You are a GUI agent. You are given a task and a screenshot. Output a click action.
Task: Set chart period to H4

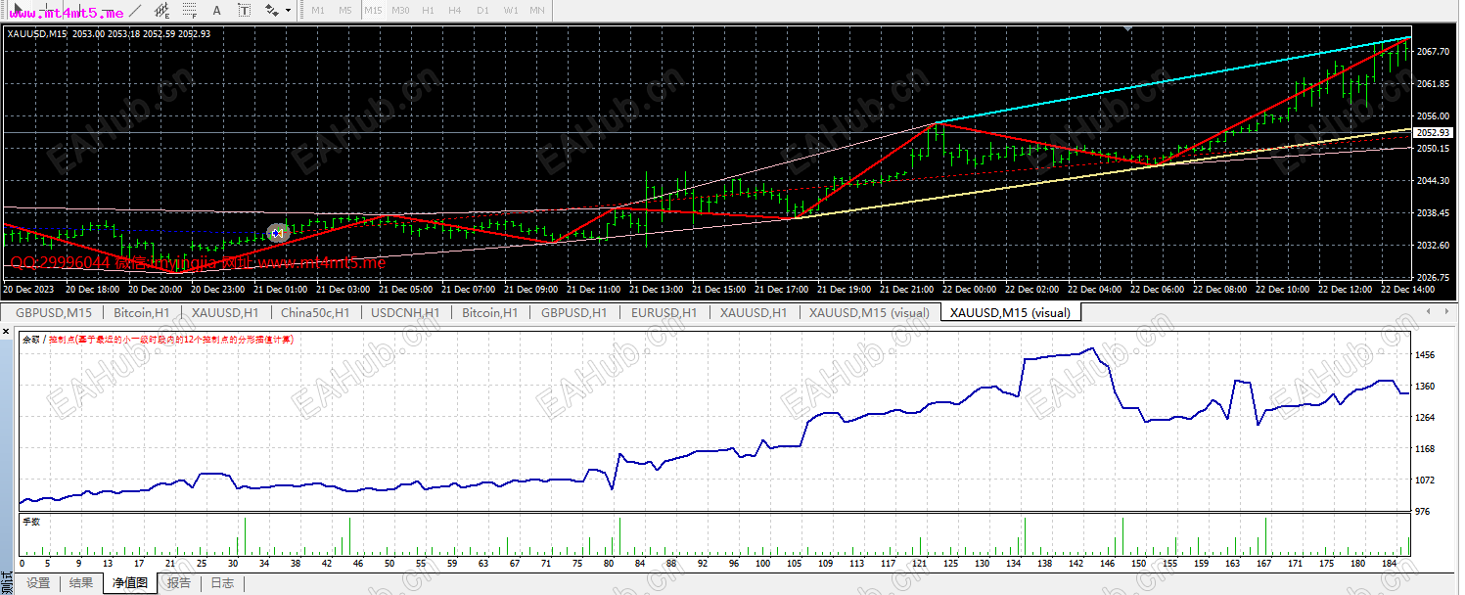pyautogui.click(x=454, y=10)
